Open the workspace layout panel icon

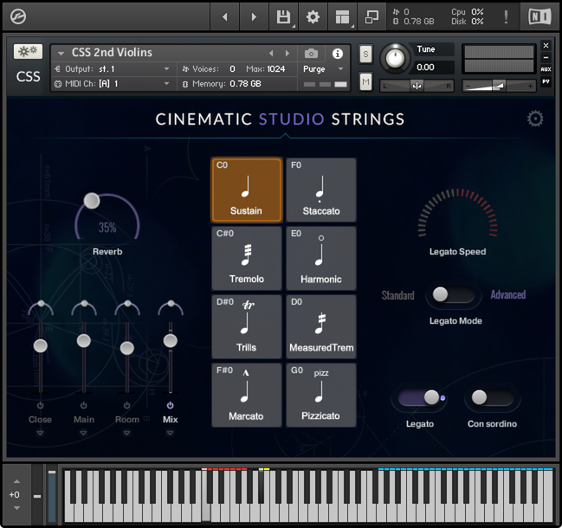(x=342, y=16)
